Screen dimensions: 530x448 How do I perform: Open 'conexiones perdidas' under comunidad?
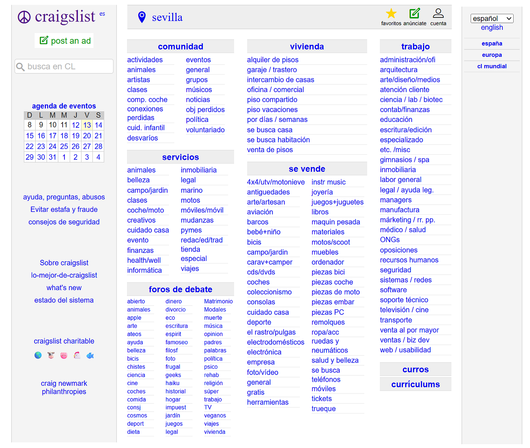tap(145, 113)
